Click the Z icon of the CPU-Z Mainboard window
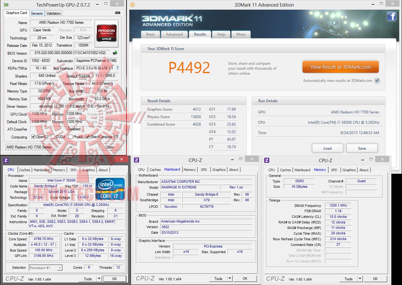The image size is (402, 285). point(136,160)
